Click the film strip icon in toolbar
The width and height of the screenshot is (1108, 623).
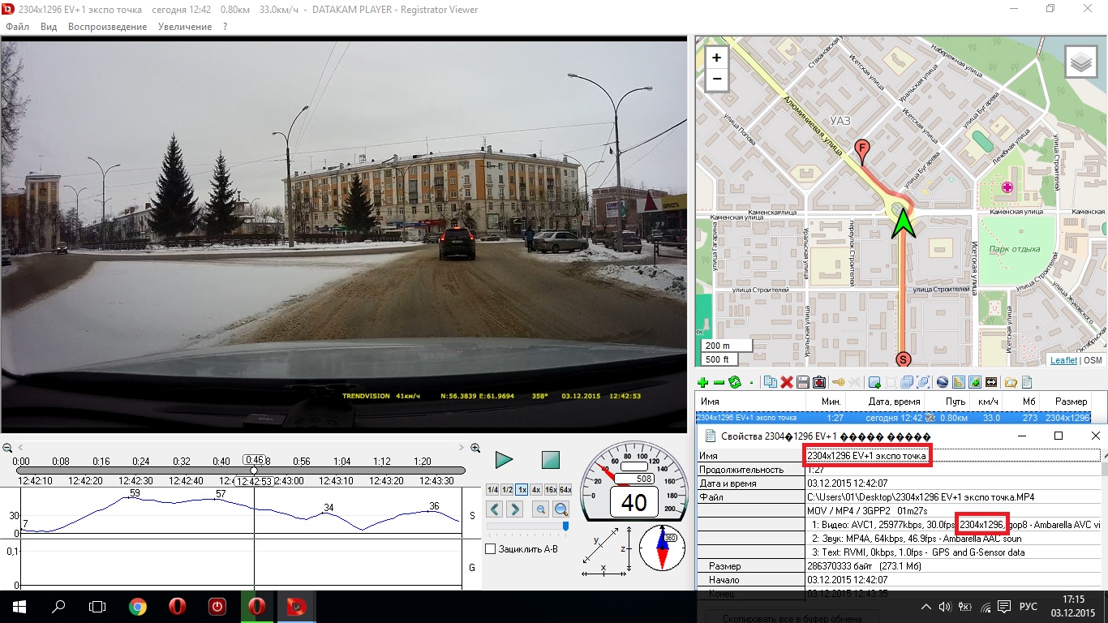pos(991,383)
